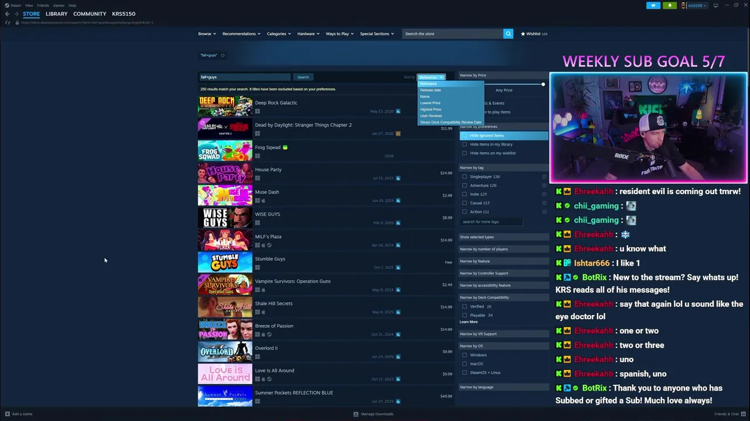Click Steam Deck badge on House Party row
Viewport: 750px width, 421px height.
(x=398, y=178)
